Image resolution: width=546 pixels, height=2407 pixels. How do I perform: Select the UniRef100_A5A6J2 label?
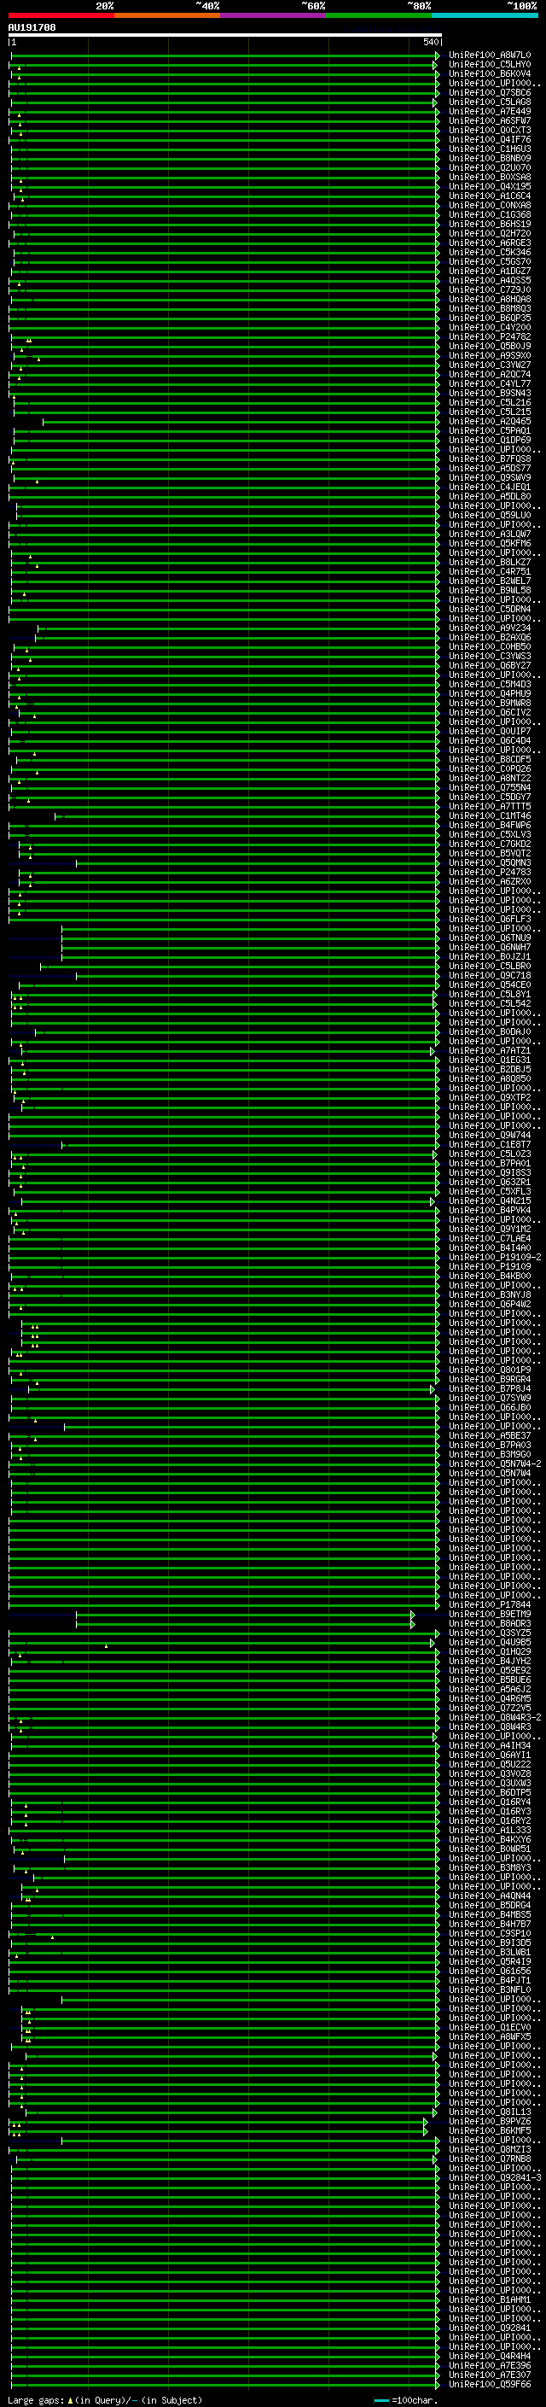(x=489, y=1690)
